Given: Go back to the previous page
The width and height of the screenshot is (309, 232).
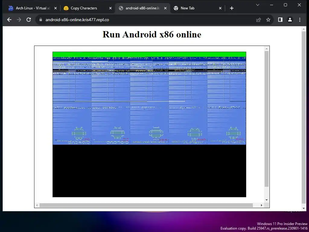Looking at the screenshot, I should tap(9, 20).
